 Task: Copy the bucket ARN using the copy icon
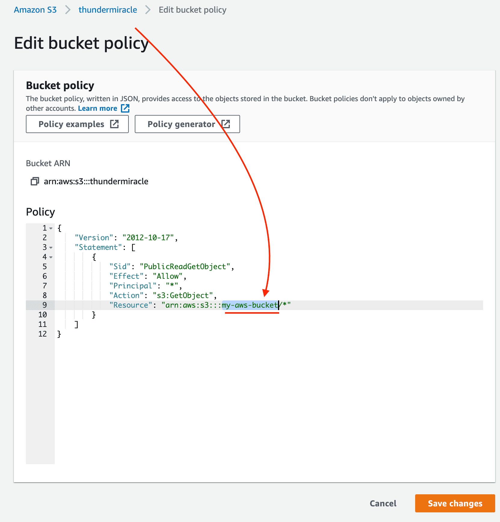(x=35, y=181)
